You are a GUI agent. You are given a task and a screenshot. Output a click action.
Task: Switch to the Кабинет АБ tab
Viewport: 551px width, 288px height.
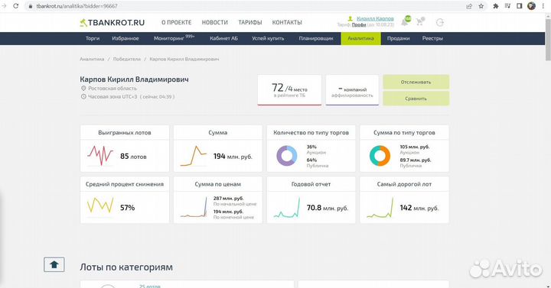pos(223,39)
